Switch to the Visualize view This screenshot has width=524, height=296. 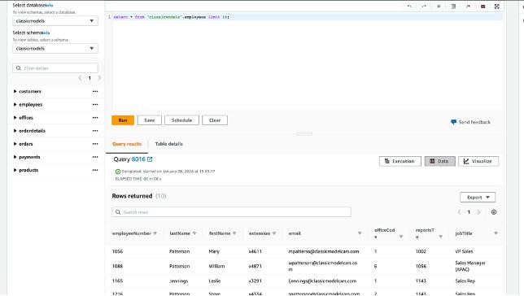click(x=478, y=161)
